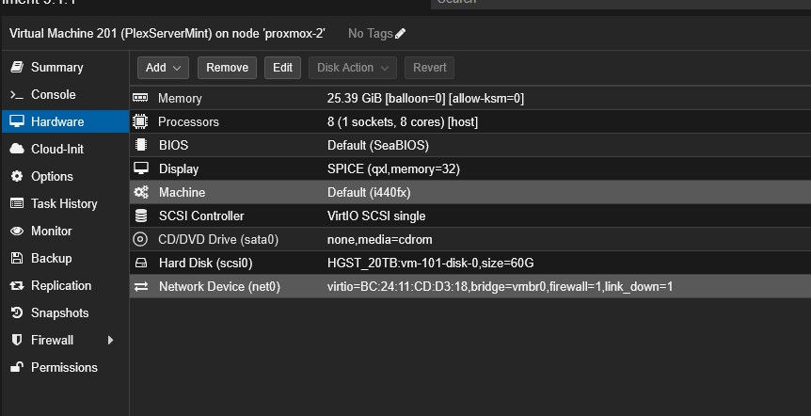Screen dimensions: 811x416
Task: Click the Snapshots history icon
Action: pos(17,312)
